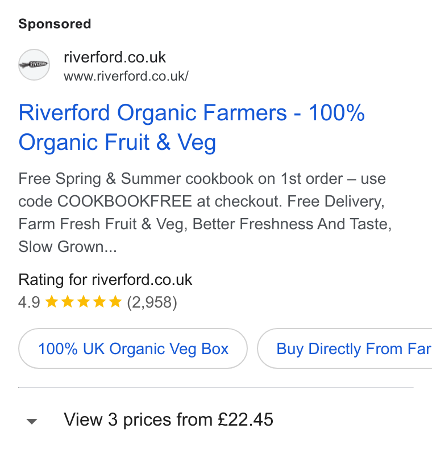Open the Riverford Organic Farmers headline link
This screenshot has width=432, height=454.
pos(192,127)
